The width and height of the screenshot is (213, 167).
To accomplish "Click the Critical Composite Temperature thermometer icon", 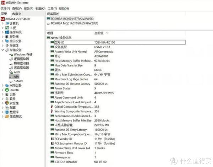I will [52, 106].
